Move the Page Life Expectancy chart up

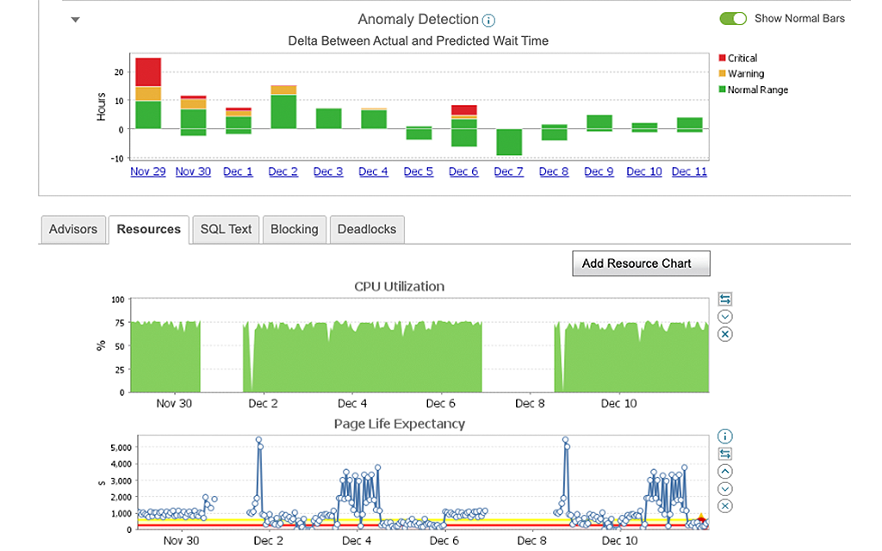[x=724, y=471]
